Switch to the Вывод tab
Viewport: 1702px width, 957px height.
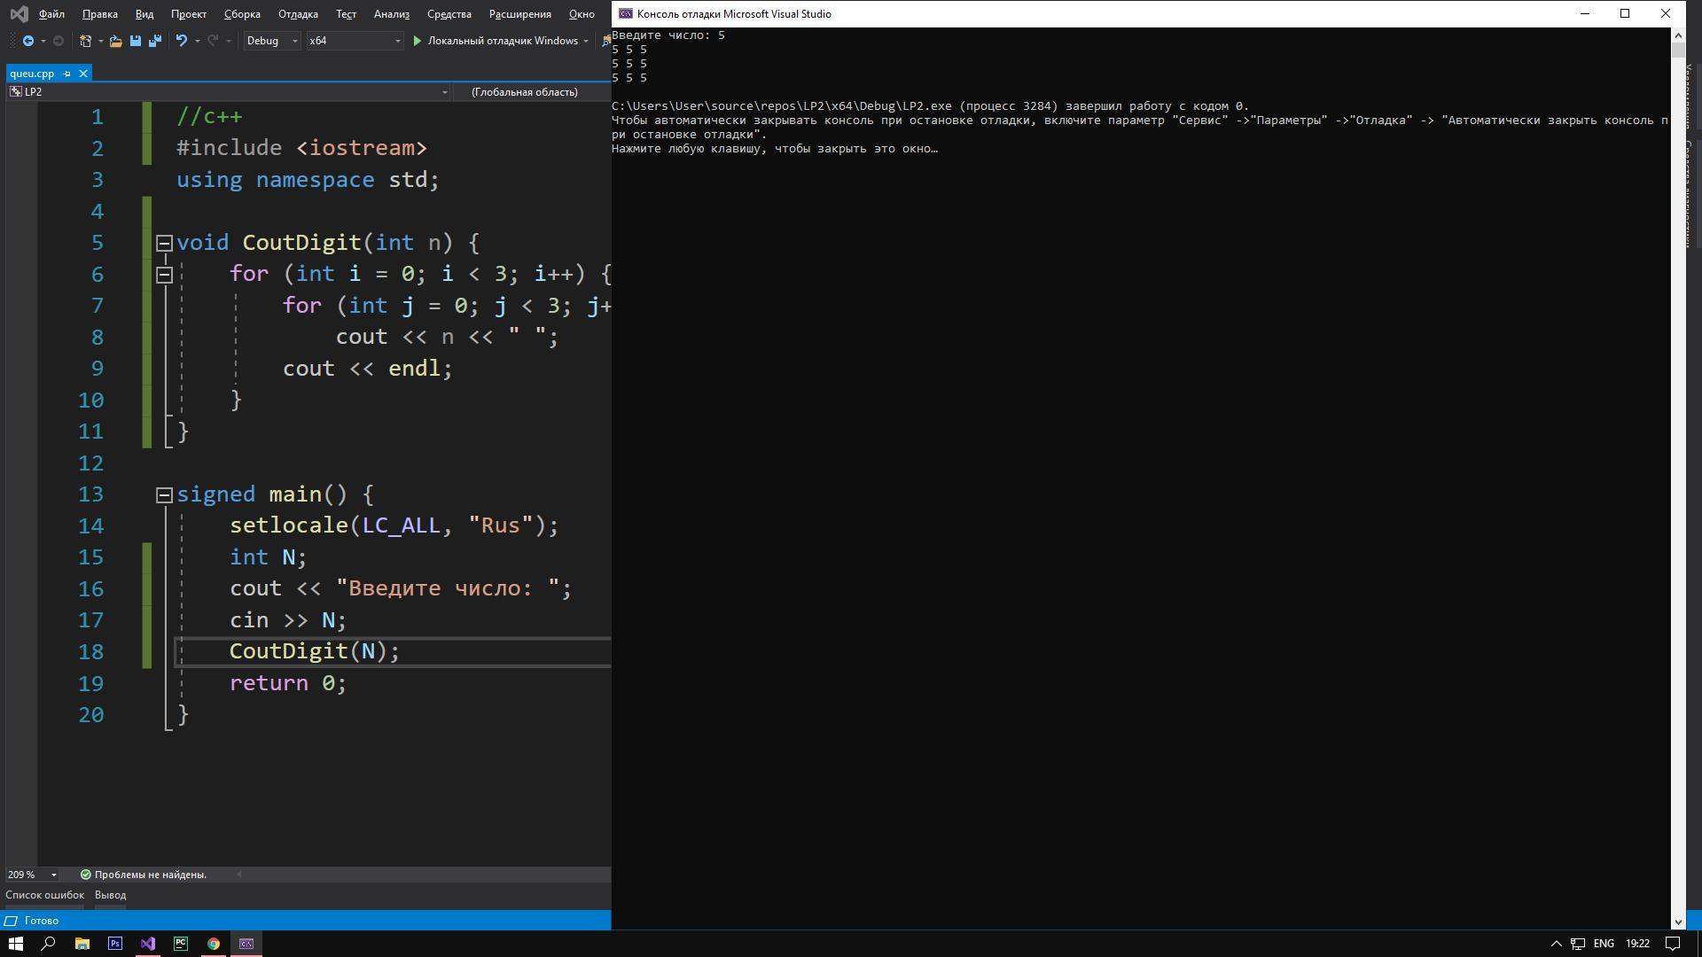[x=111, y=895]
